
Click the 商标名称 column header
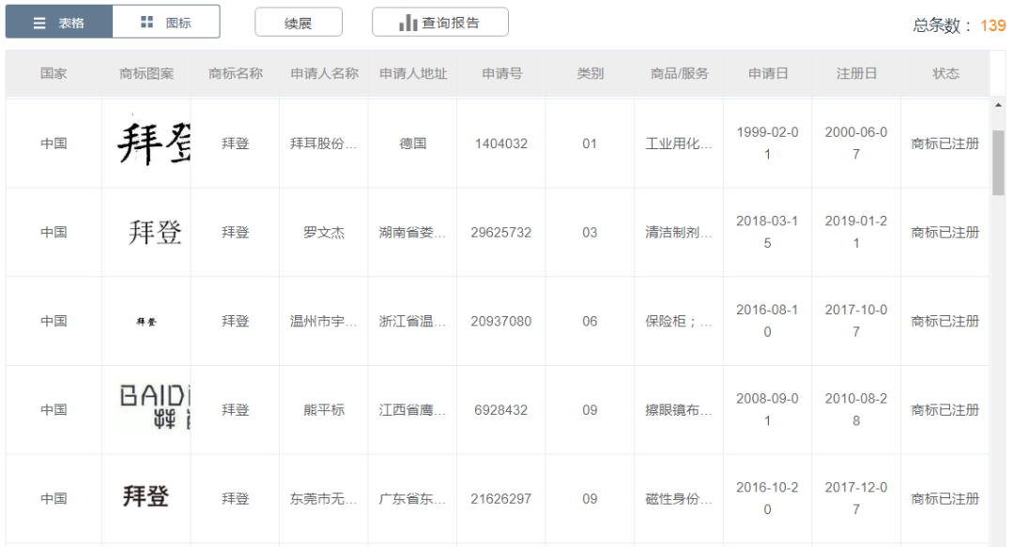tap(236, 74)
